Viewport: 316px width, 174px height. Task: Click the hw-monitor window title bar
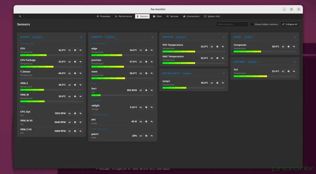(158, 9)
